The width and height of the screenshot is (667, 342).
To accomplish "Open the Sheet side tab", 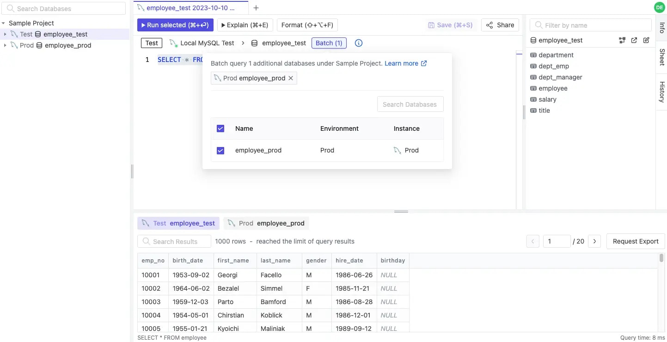I will (662, 57).
